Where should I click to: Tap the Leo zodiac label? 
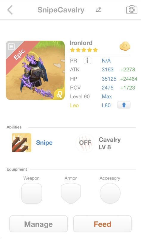75,105
